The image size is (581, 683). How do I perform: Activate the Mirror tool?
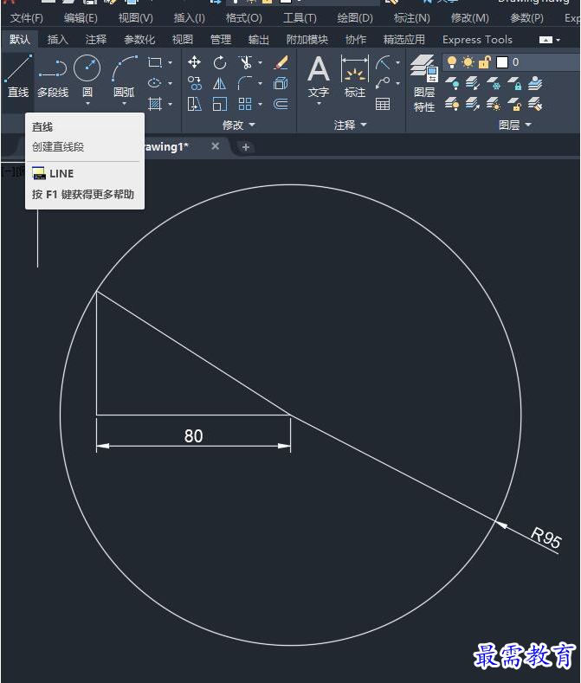point(220,83)
